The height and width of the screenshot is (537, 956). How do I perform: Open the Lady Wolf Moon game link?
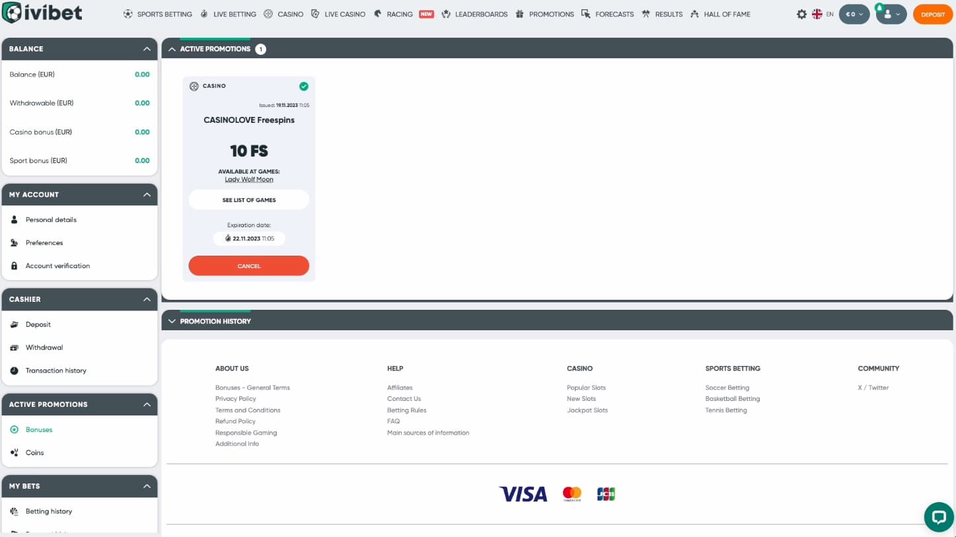tap(249, 180)
